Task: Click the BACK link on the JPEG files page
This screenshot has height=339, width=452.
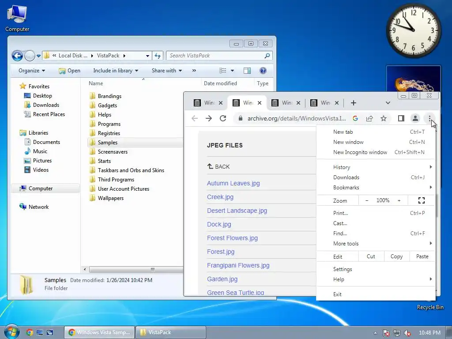Action: point(218,166)
